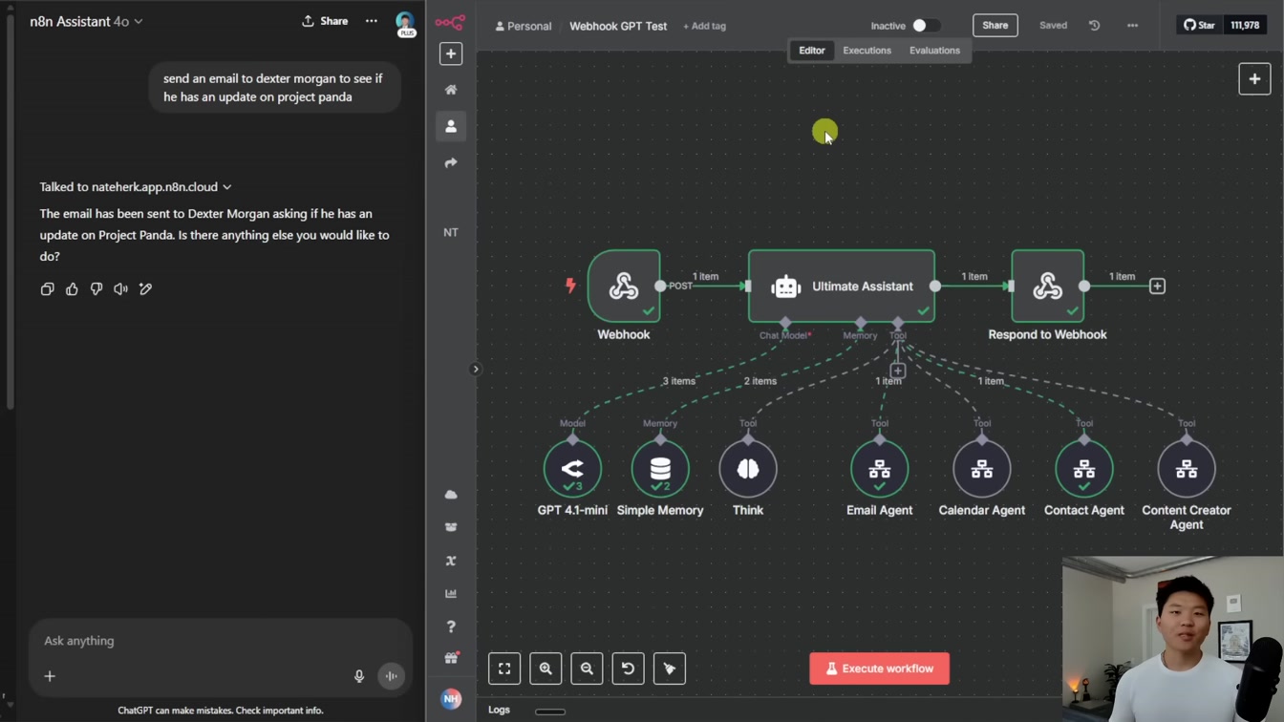This screenshot has height=722, width=1284.
Task: Reset canvas zoom level
Action: pos(628,669)
